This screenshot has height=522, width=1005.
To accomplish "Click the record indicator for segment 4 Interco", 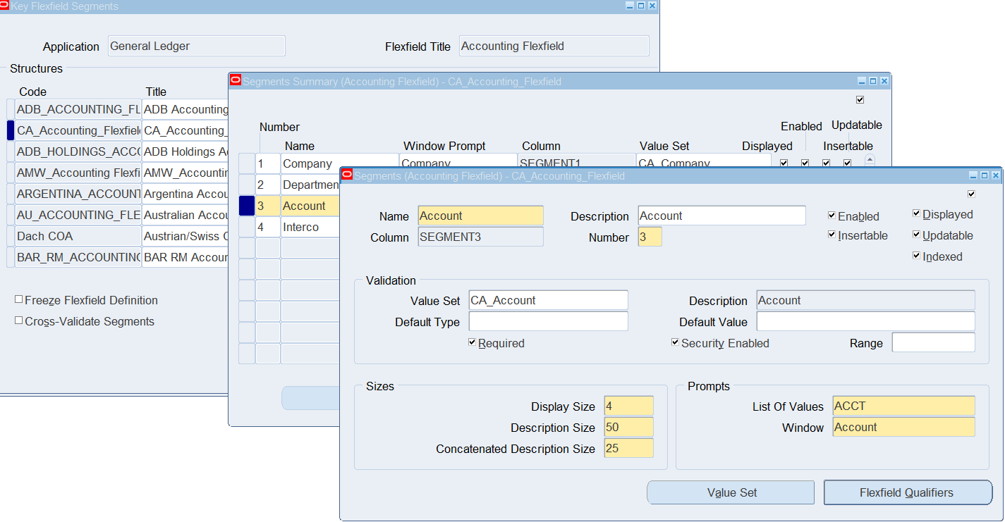I will tap(247, 227).
